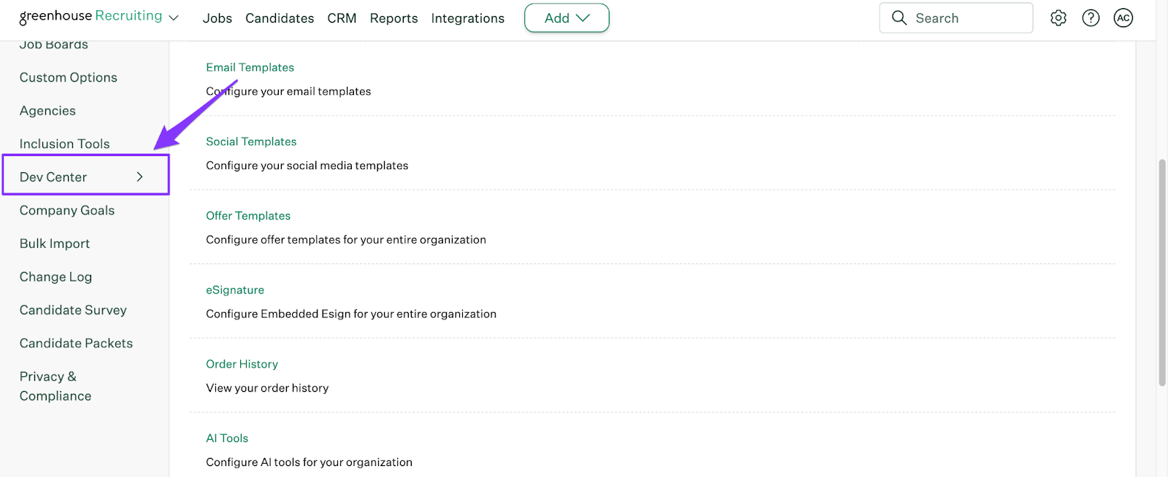Go to the Jobs menu
This screenshot has height=477, width=1168.
(217, 18)
